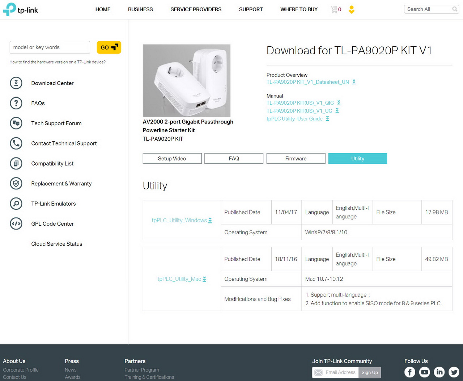Click the Download Center icon

tap(16, 83)
